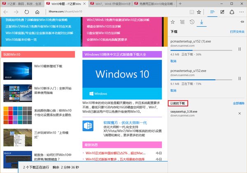Click the browser Back arrow button
247x173 pixels.
(6, 13)
